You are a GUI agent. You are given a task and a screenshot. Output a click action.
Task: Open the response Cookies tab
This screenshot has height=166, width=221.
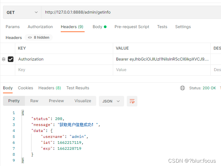coord(26,88)
